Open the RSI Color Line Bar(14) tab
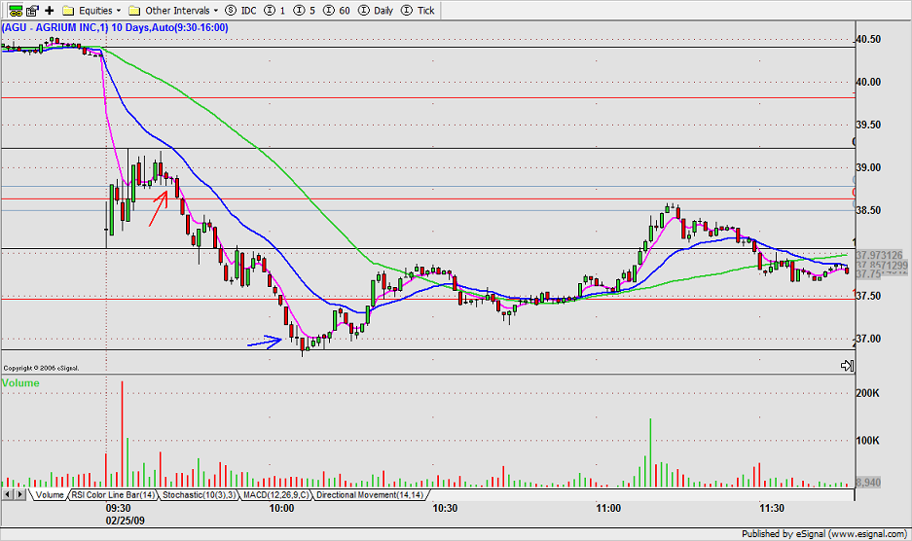 (114, 495)
